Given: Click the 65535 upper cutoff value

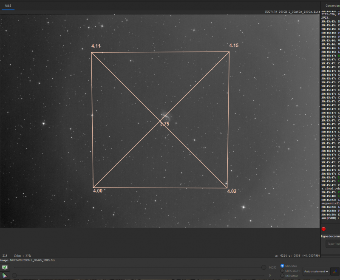Looking at the screenshot, I should [272, 267].
